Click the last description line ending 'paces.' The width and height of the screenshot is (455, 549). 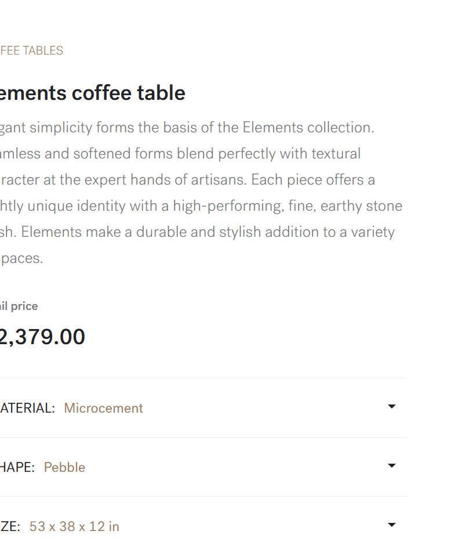click(x=22, y=258)
